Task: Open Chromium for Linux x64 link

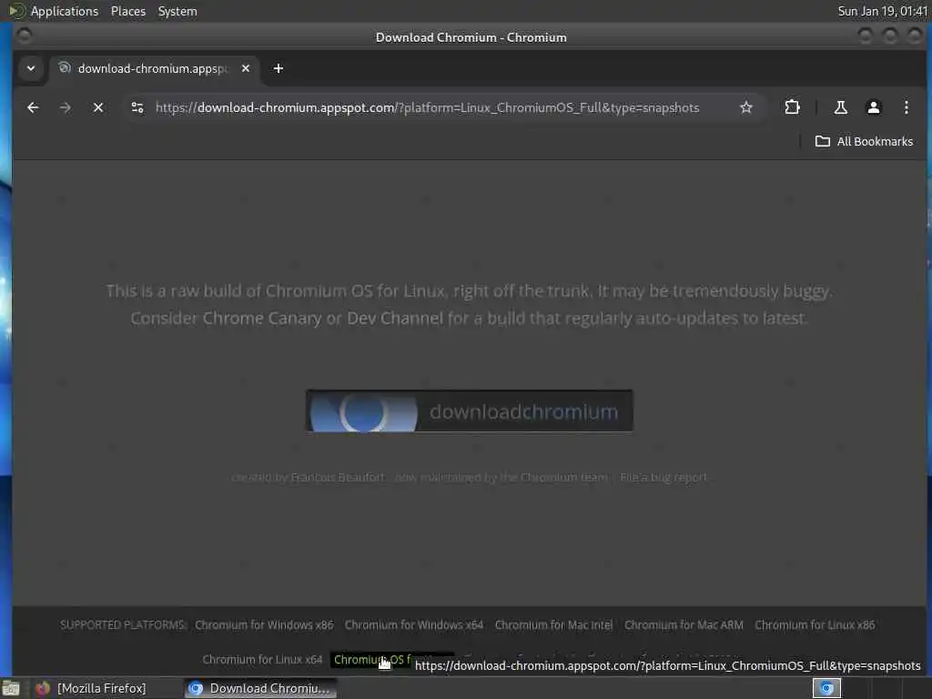Action: pos(262,660)
